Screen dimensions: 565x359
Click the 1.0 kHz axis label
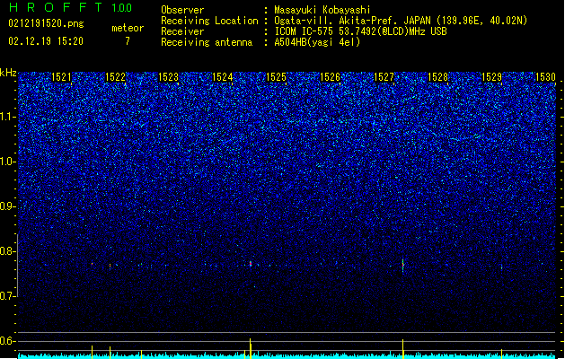(8, 162)
